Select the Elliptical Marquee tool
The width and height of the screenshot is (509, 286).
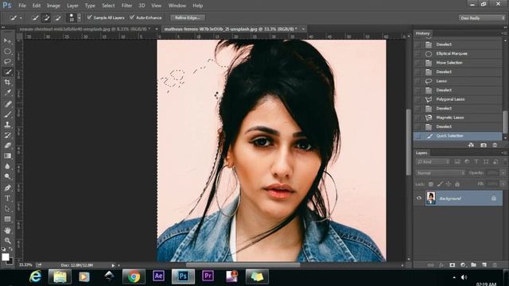point(7,51)
